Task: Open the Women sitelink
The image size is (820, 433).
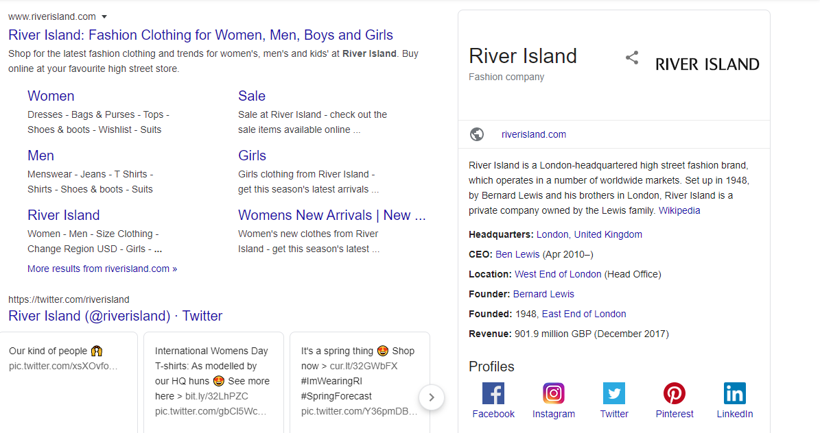Action: coord(51,96)
